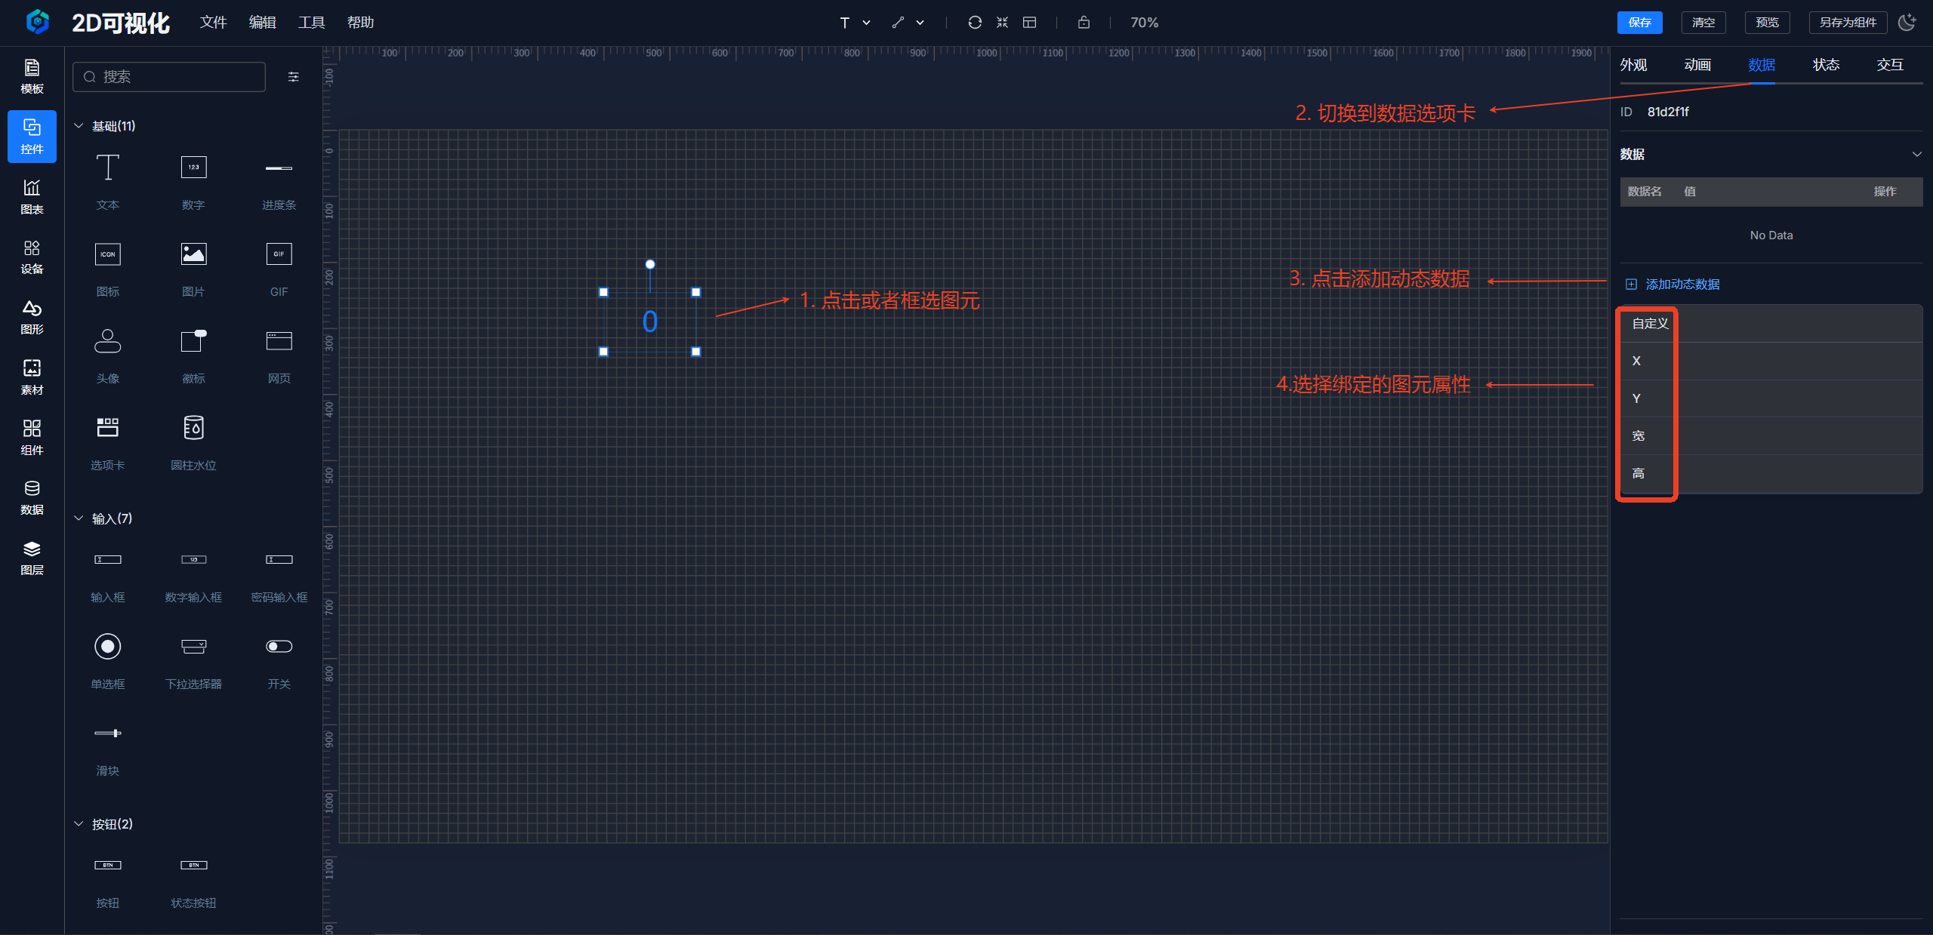1933x935 pixels.
Task: Collapse the 基础(11) category
Action: [x=79, y=126]
